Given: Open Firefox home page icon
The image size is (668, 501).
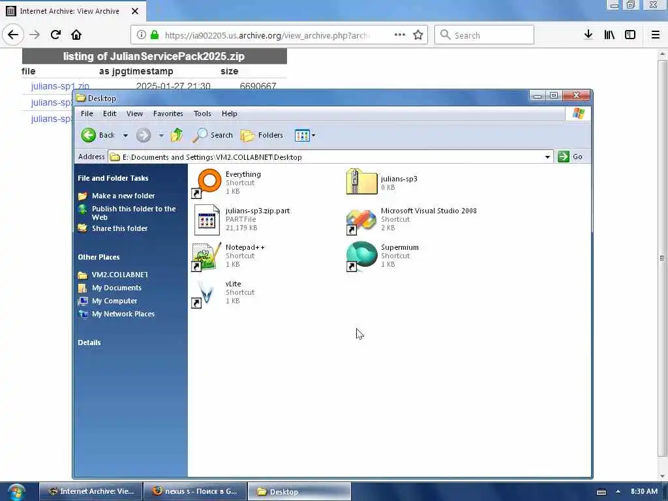Looking at the screenshot, I should point(76,35).
